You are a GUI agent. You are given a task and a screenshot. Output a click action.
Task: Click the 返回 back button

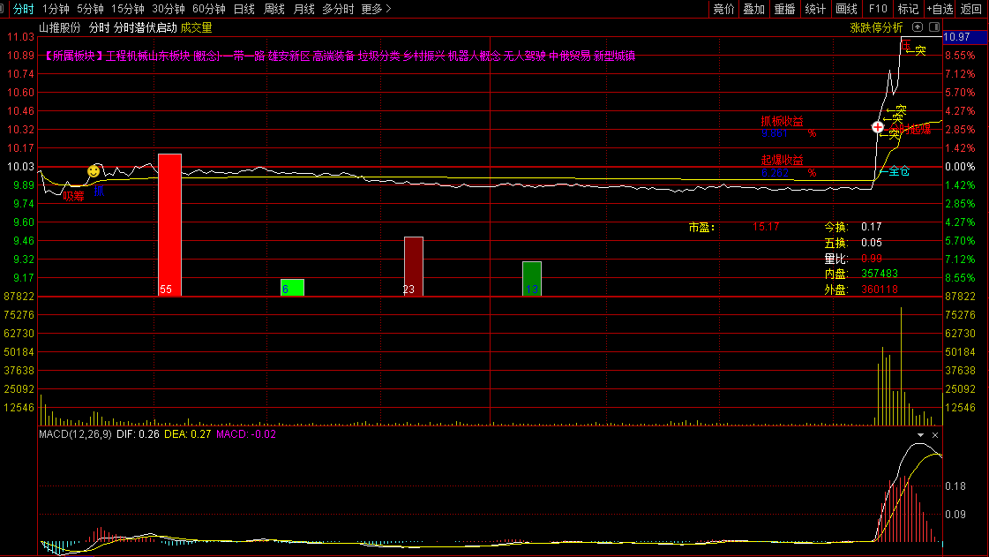pos(971,9)
